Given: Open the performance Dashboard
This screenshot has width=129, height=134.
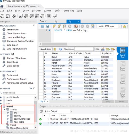Looking at the screenshot, I should point(12,75).
